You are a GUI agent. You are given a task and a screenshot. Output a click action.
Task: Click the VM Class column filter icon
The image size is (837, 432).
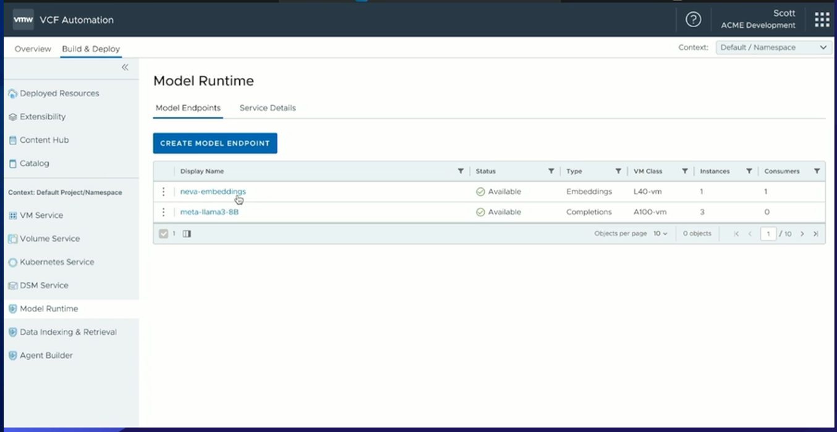click(x=685, y=171)
